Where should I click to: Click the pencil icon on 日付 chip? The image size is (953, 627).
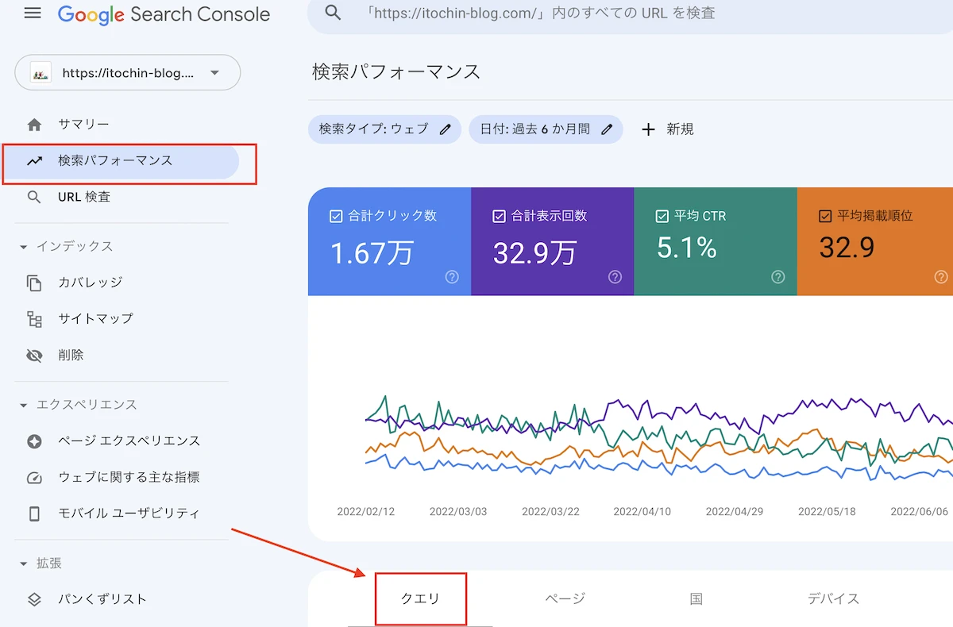click(607, 129)
